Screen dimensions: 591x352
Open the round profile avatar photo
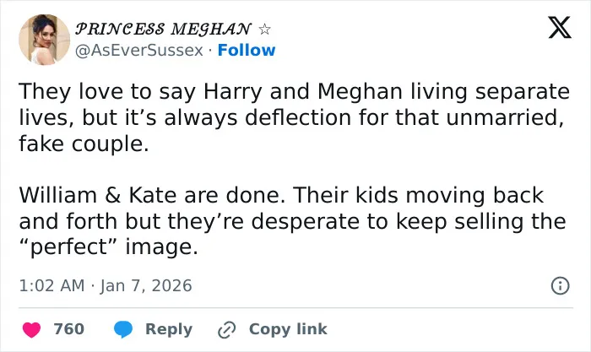(45, 40)
